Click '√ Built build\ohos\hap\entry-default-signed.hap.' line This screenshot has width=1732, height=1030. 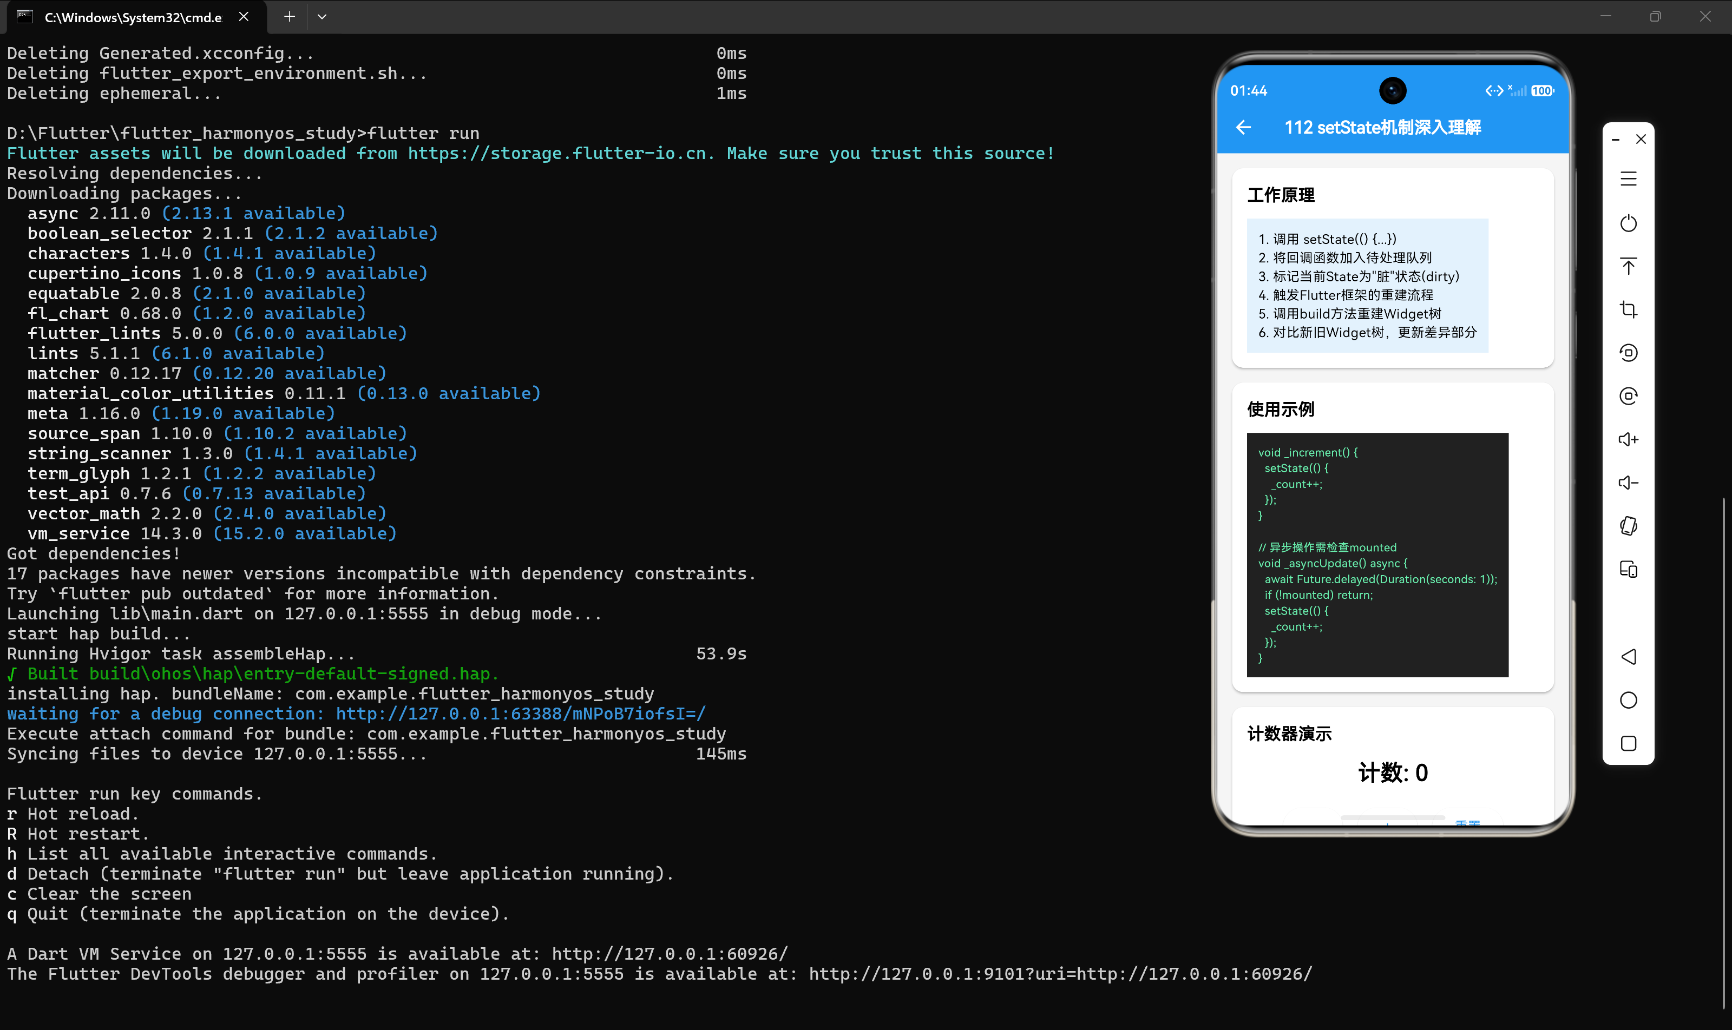pyautogui.click(x=253, y=674)
